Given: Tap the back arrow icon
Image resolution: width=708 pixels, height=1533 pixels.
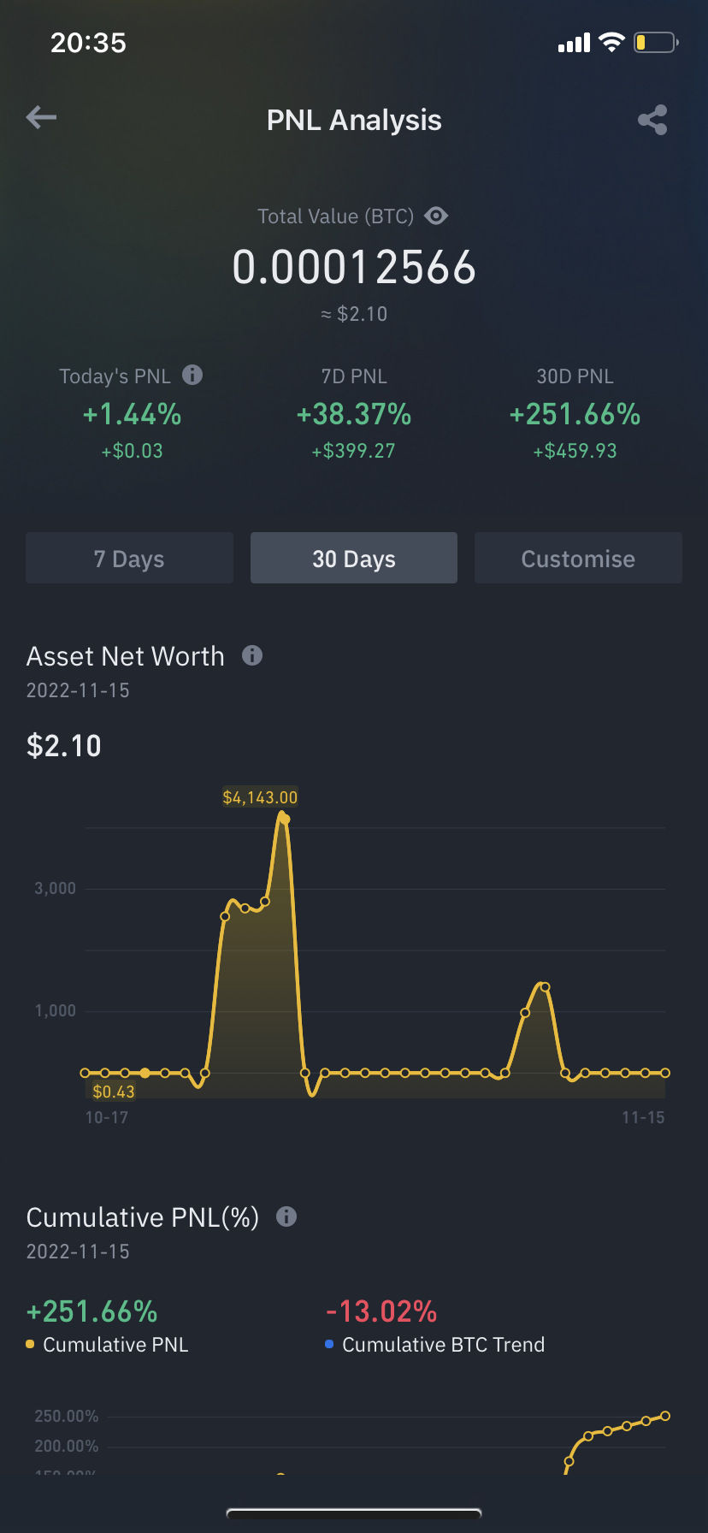Looking at the screenshot, I should (x=41, y=118).
